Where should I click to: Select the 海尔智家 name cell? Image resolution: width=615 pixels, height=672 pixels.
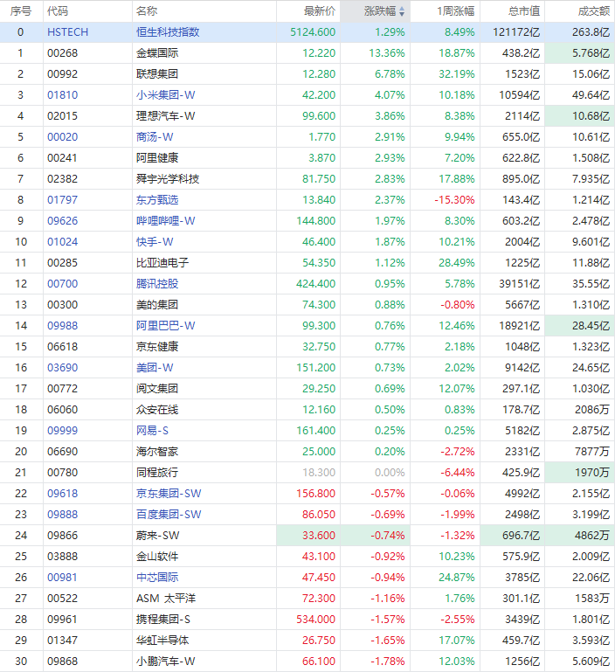coord(204,452)
